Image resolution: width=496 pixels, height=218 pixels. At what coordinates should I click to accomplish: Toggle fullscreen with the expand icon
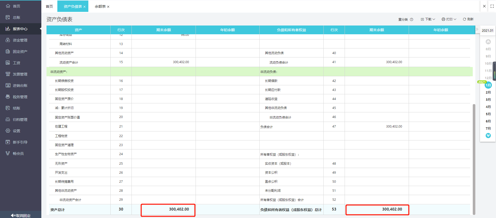pos(492,6)
